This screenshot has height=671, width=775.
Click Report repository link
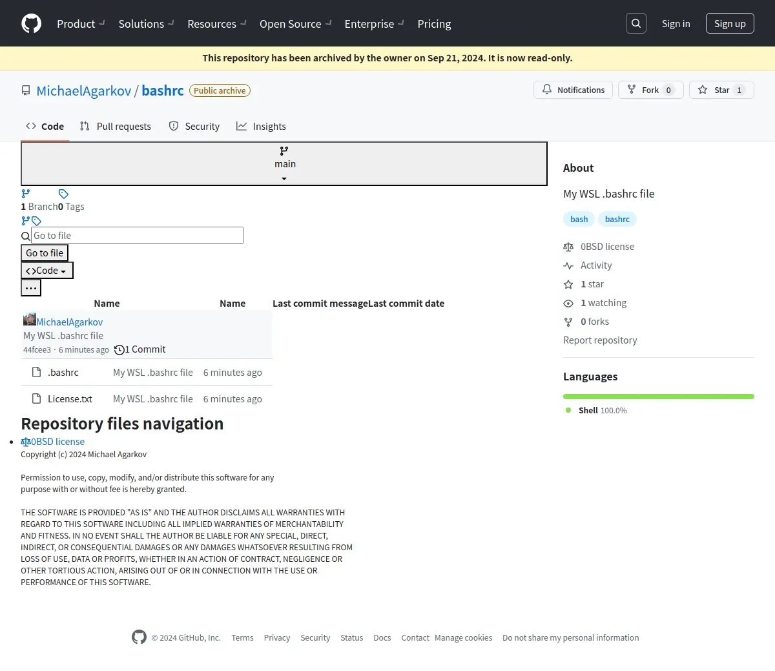[600, 340]
